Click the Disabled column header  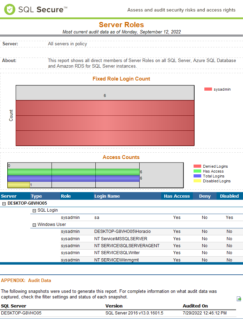[229, 196]
